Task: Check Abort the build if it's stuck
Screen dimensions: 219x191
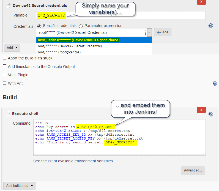Action: click(x=5, y=58)
